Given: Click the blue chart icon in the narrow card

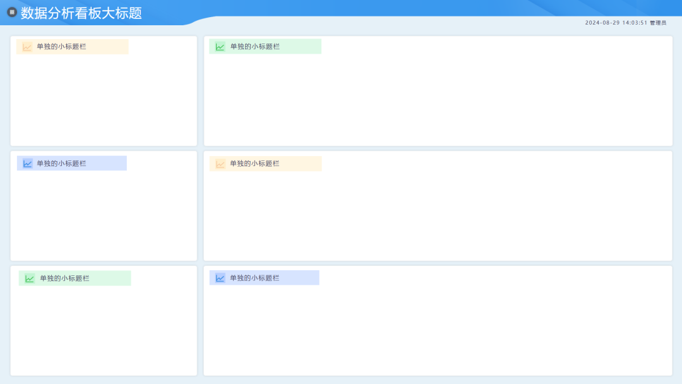Looking at the screenshot, I should 27,164.
